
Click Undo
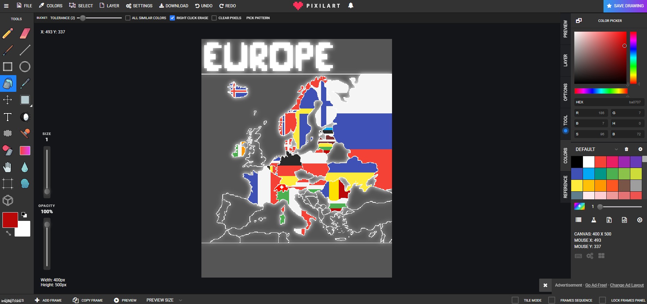coord(203,6)
